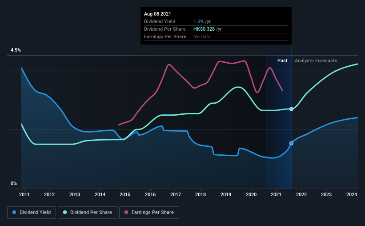The image size is (365, 226).
Task: Select the Past section label
Action: pyautogui.click(x=282, y=61)
